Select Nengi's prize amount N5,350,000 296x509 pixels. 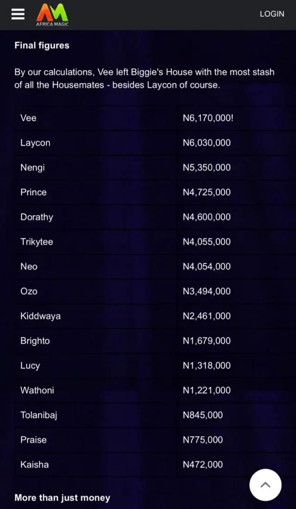[206, 168]
